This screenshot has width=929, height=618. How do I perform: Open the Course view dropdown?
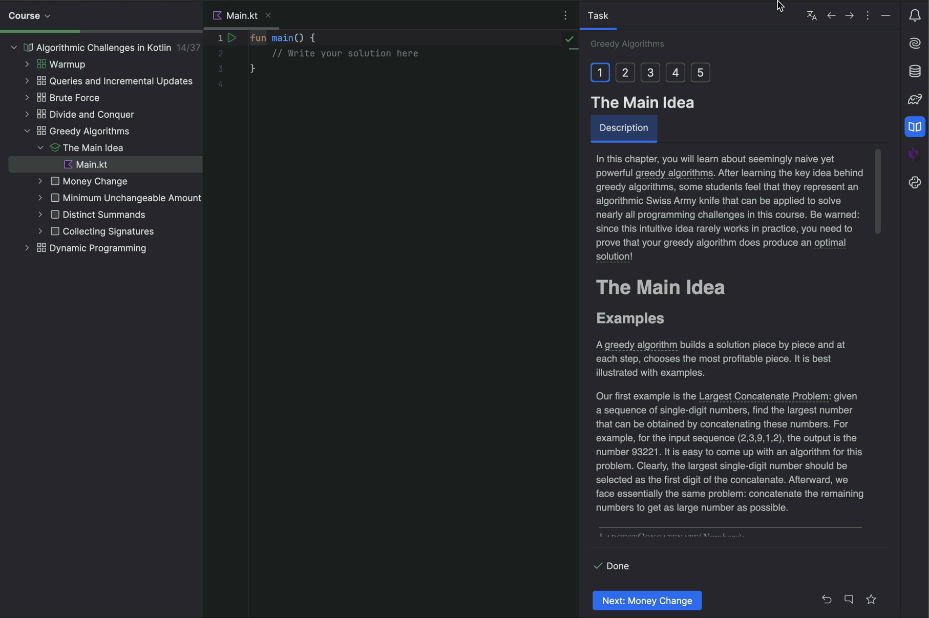click(29, 16)
